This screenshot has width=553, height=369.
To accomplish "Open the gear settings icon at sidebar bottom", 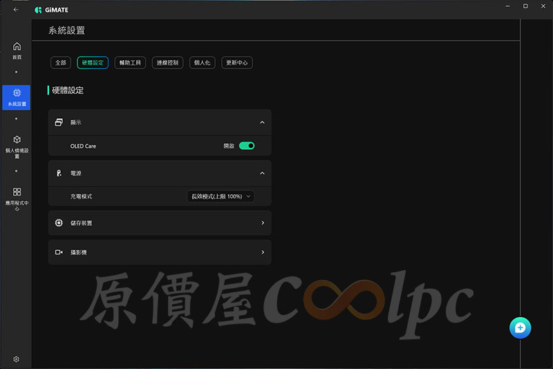I will point(16,359).
